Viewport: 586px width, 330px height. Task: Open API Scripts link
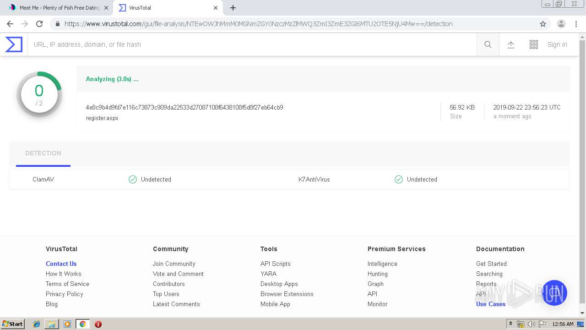click(x=275, y=264)
